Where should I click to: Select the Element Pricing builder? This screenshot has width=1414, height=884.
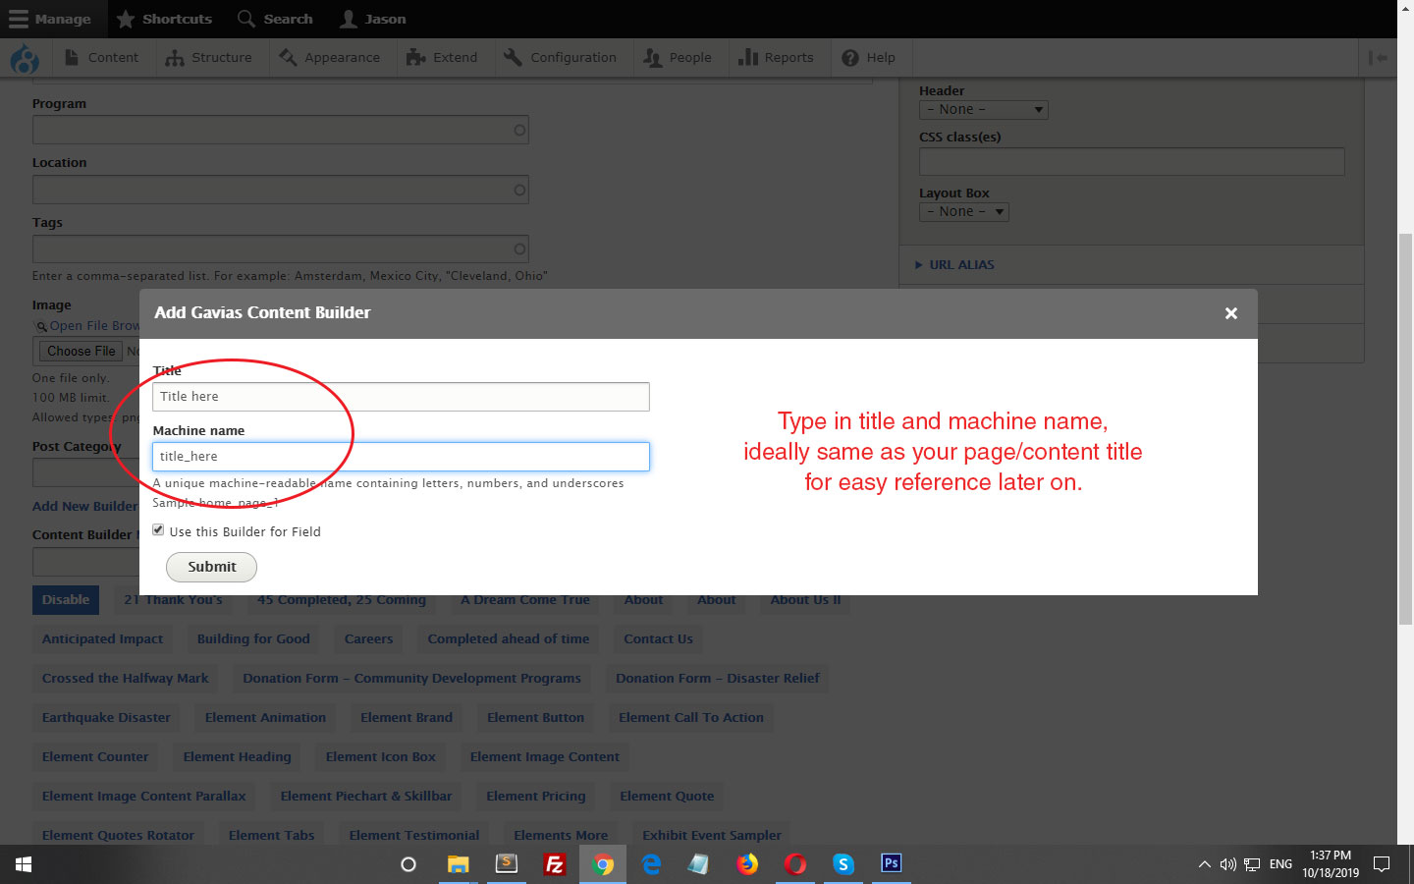pyautogui.click(x=535, y=797)
